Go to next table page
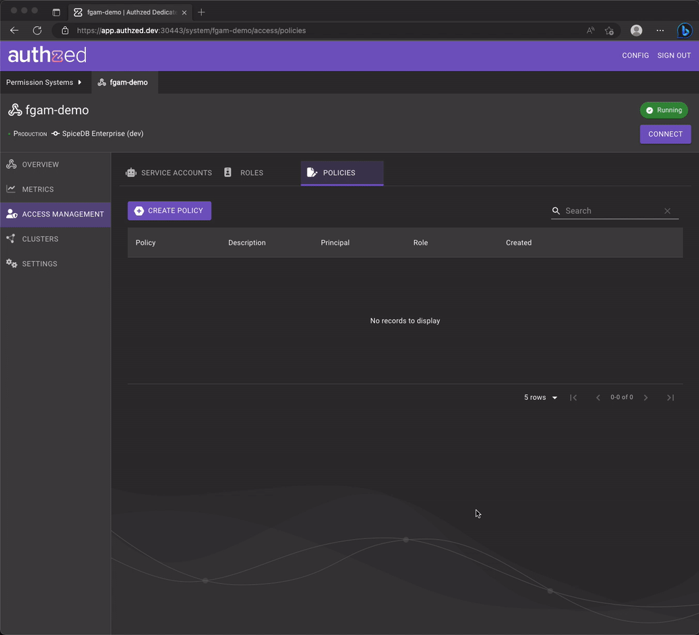This screenshot has width=699, height=635. pos(645,397)
